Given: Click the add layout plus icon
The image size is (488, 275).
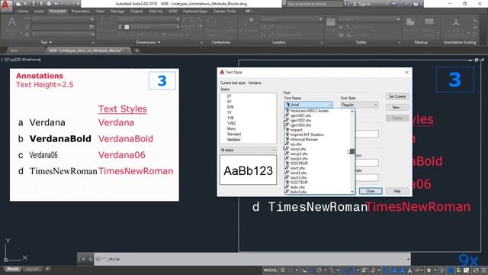Looking at the screenshot, I should 47,269.
